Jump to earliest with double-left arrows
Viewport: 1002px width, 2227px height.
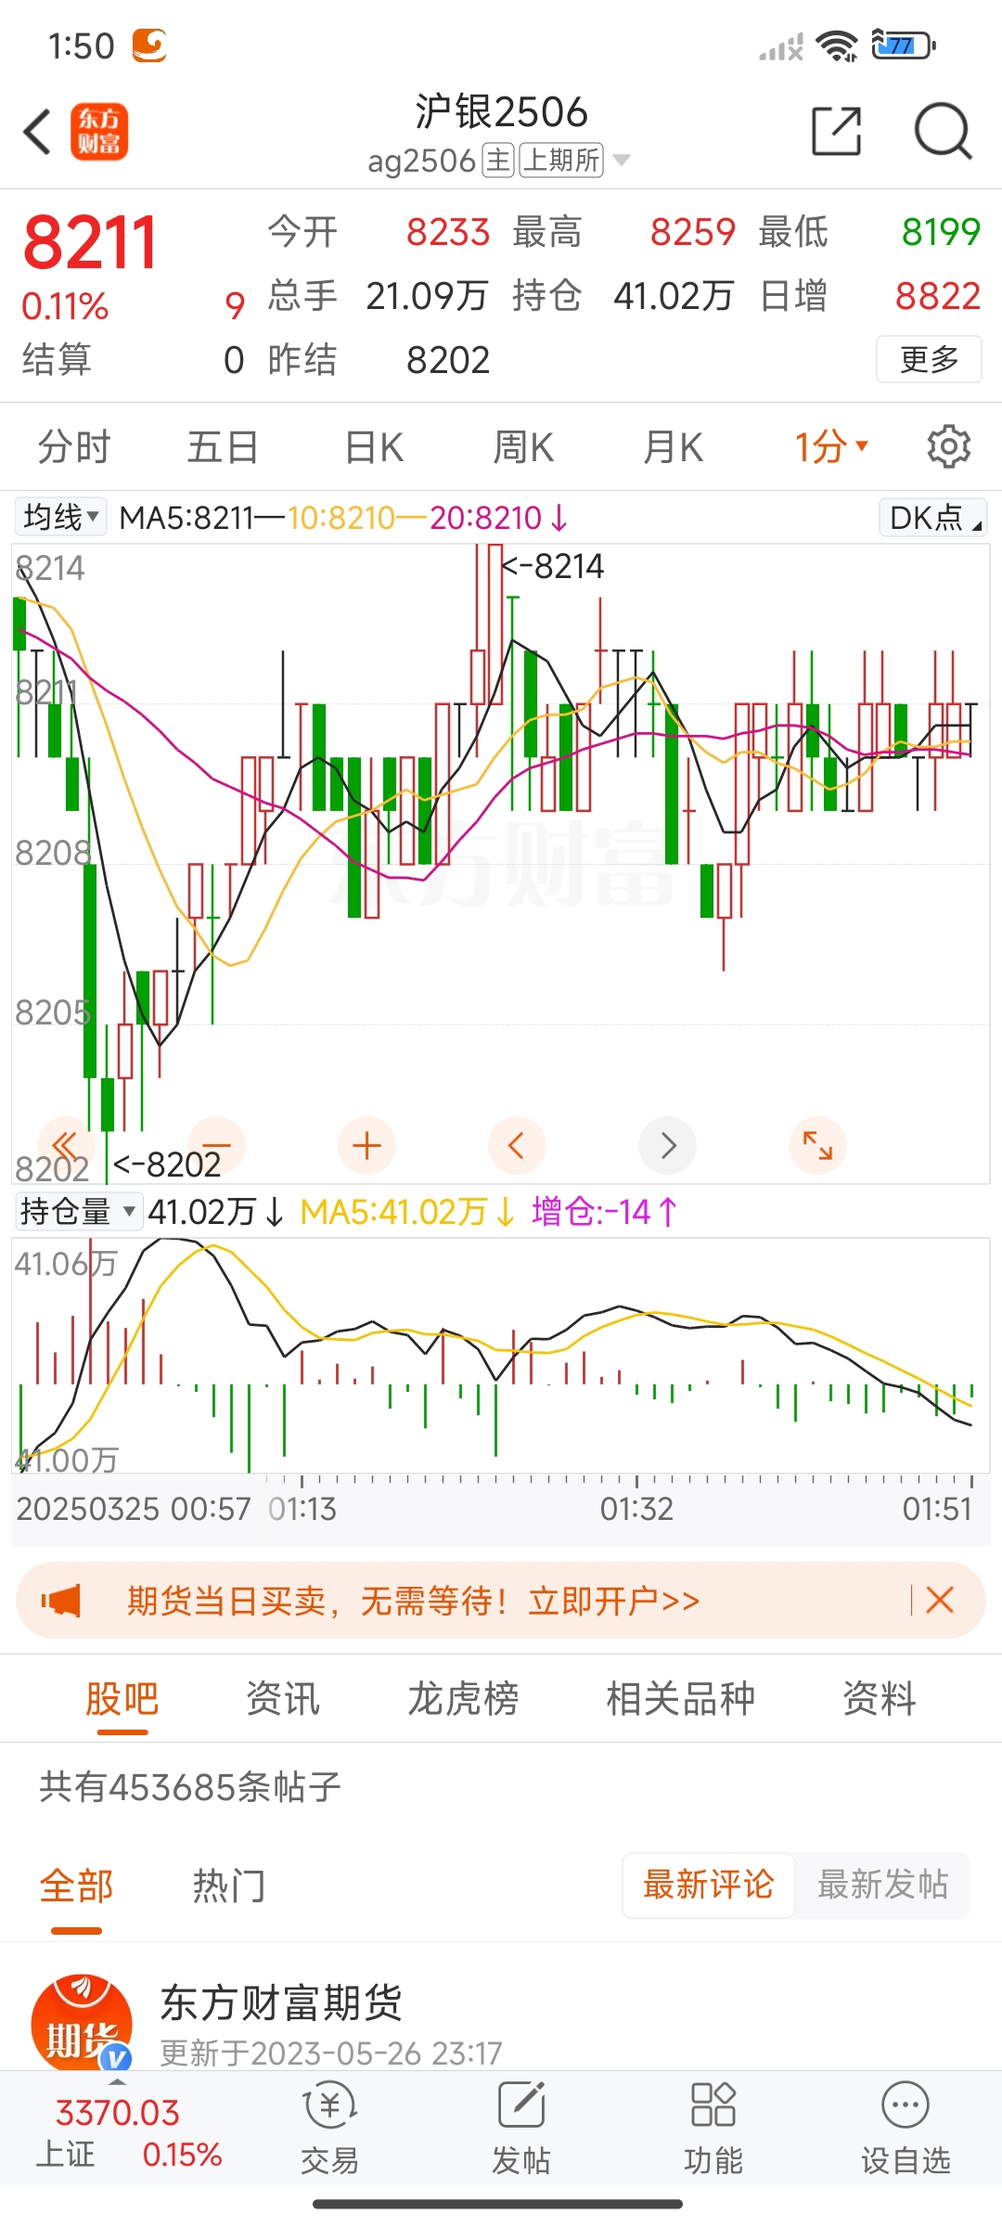[66, 1146]
